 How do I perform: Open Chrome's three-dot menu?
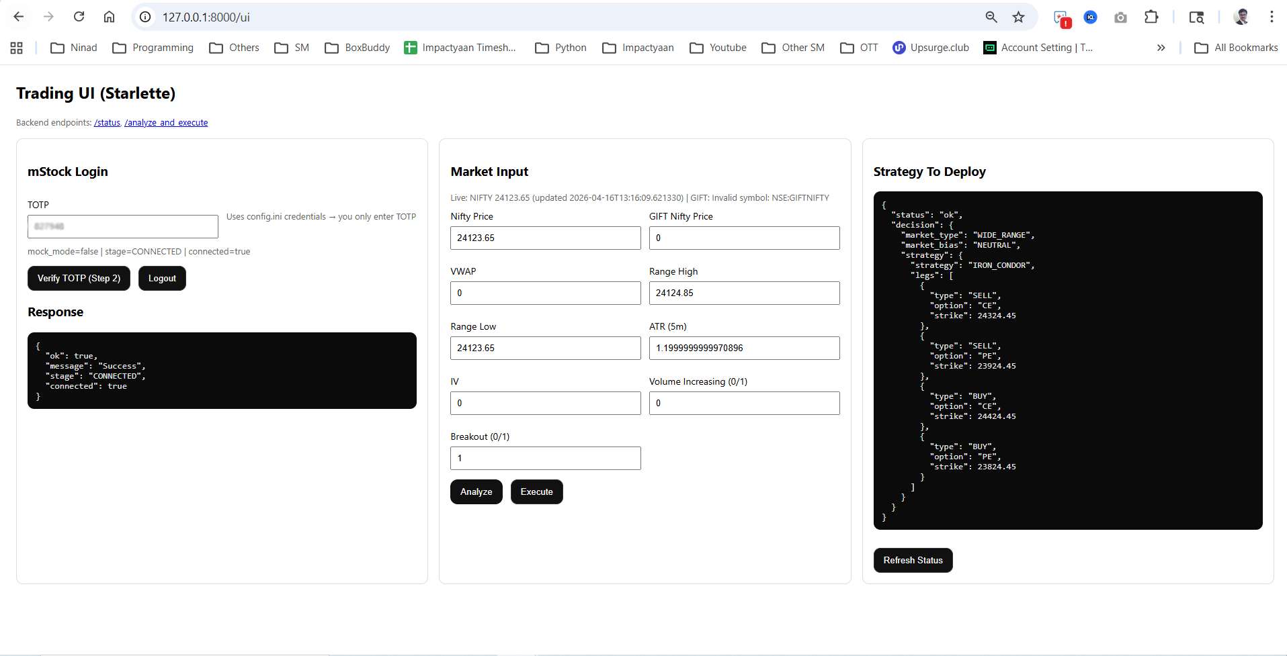coord(1271,17)
